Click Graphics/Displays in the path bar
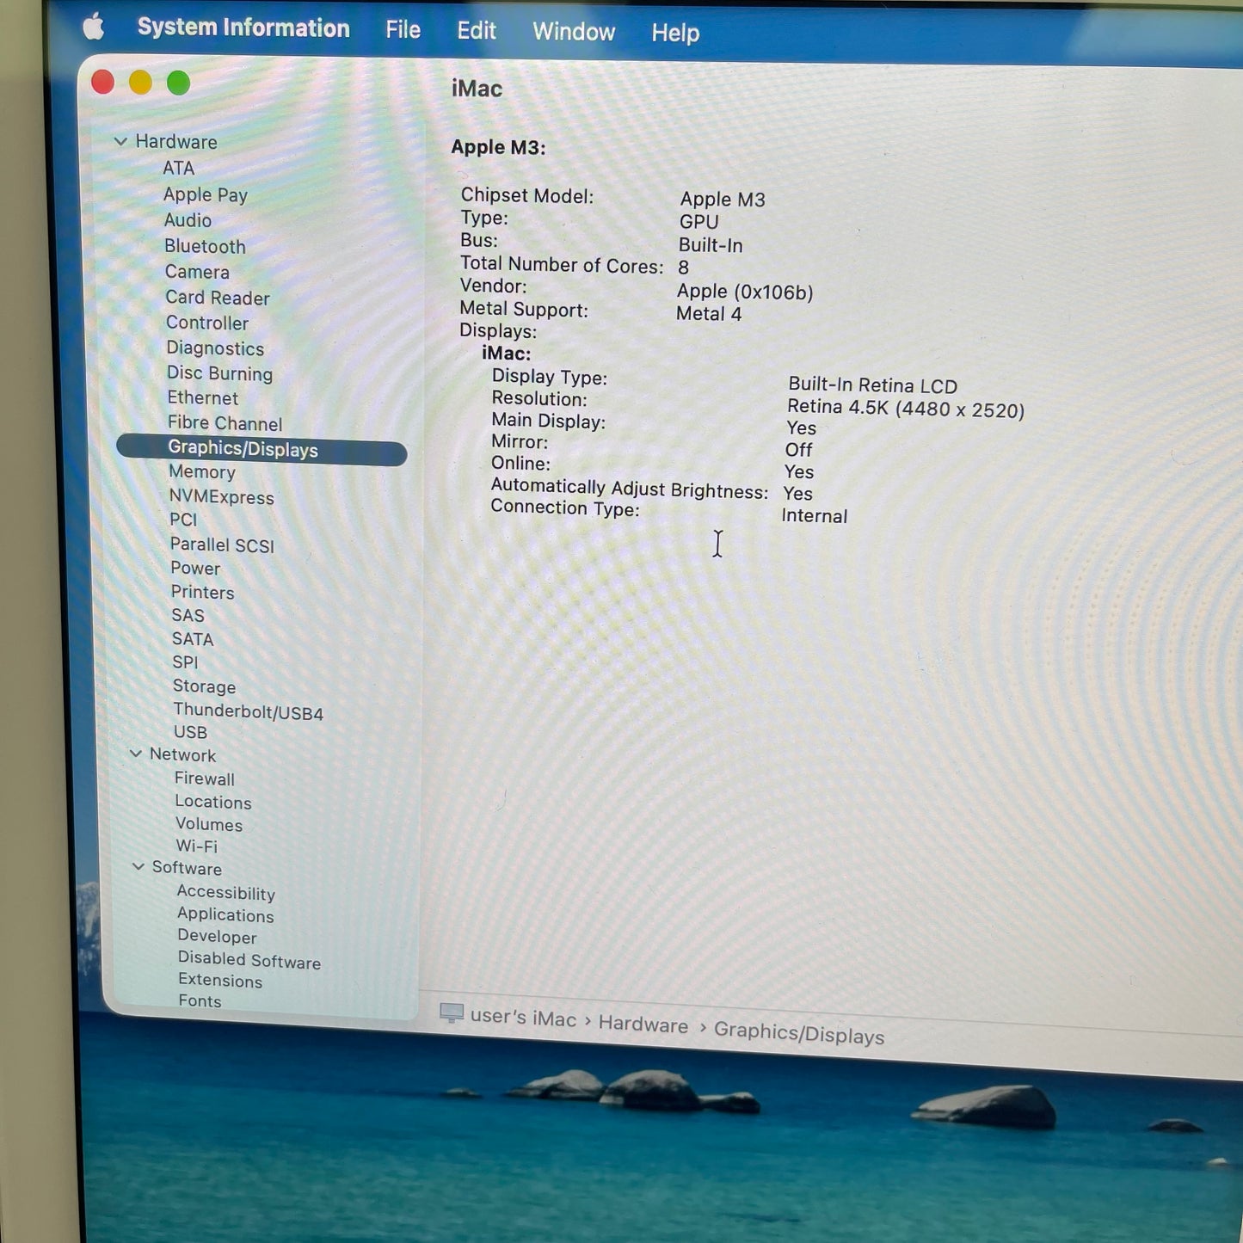1243x1243 pixels. pyautogui.click(x=799, y=1033)
